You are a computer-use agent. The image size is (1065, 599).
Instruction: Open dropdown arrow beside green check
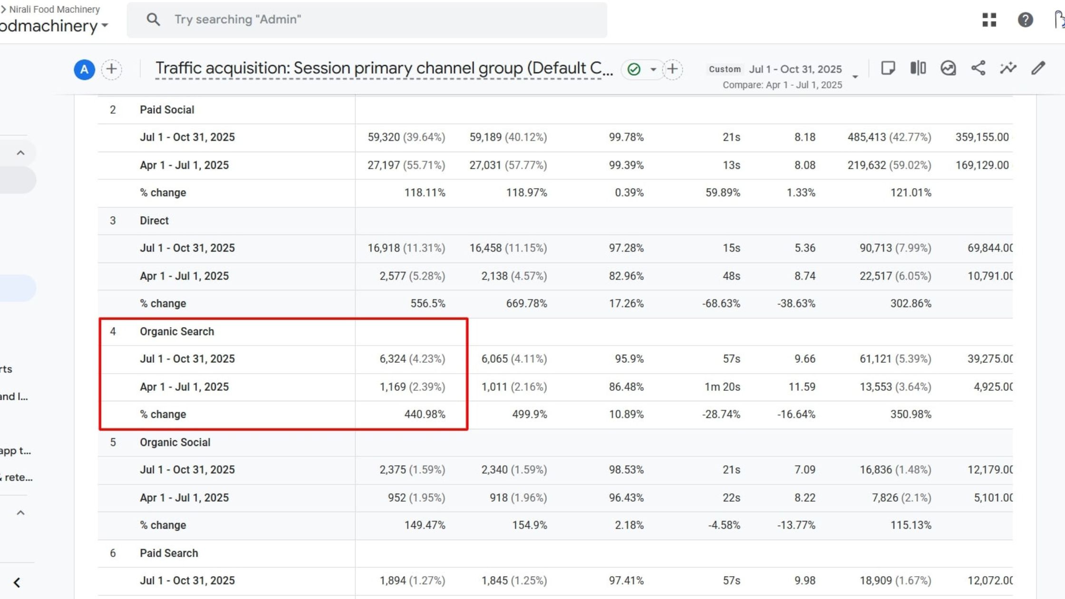coord(653,69)
